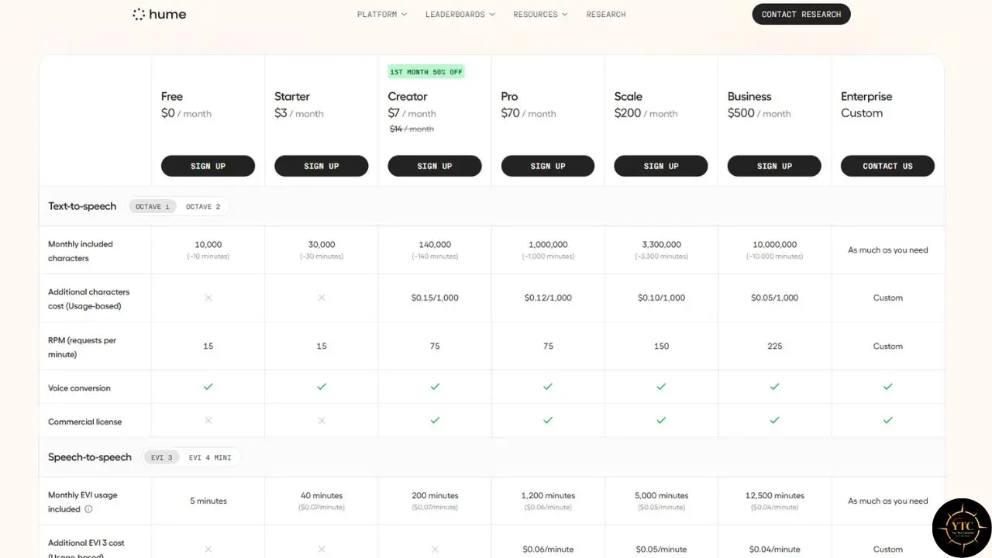Click the Commercial license checkmark for Creator
This screenshot has height=558, width=992.
435,420
